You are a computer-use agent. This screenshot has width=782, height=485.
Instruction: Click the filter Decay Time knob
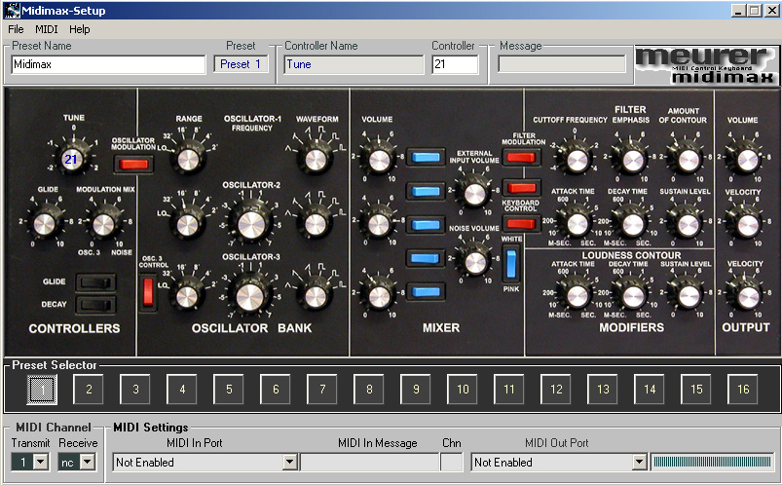632,225
